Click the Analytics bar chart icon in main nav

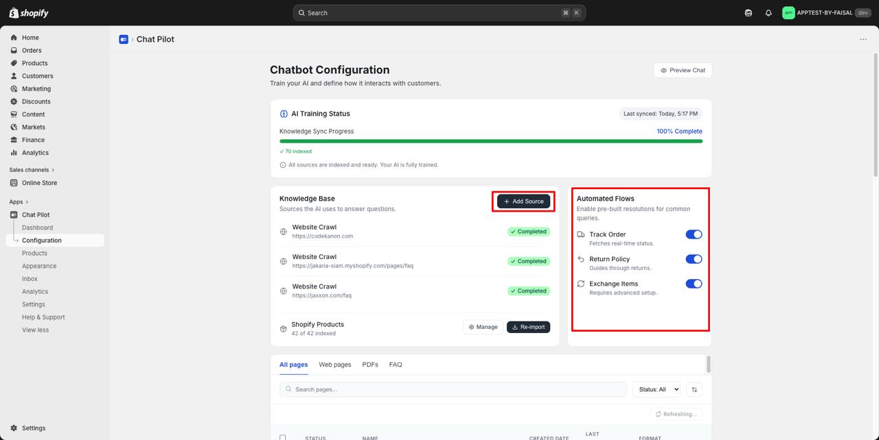tap(14, 153)
